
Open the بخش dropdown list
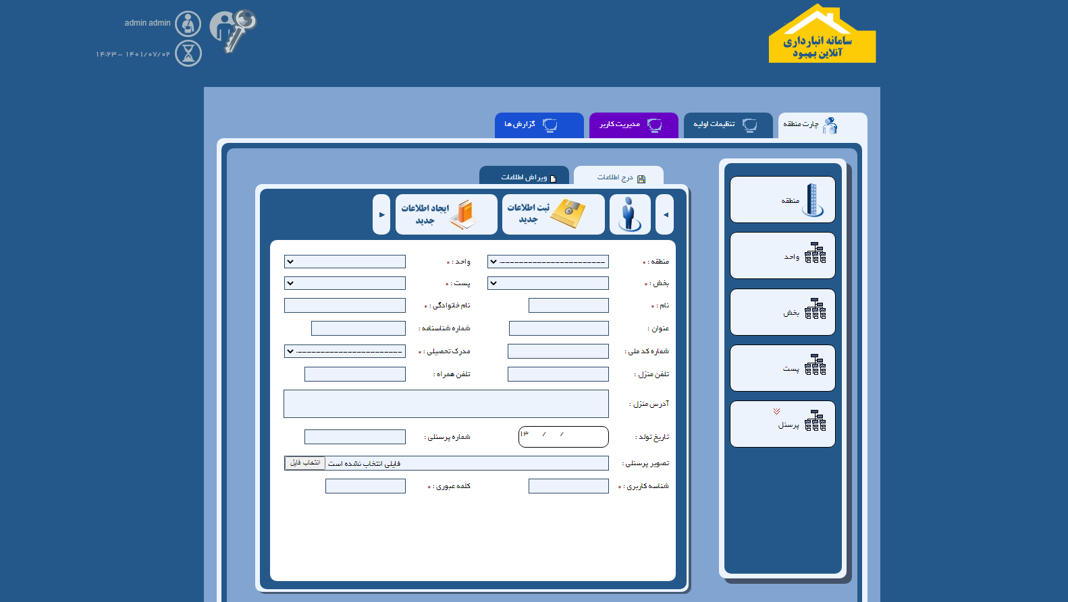(548, 283)
